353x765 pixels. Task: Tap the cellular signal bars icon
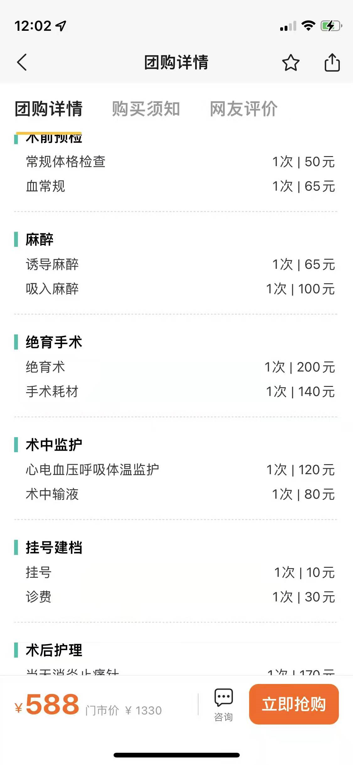click(288, 26)
